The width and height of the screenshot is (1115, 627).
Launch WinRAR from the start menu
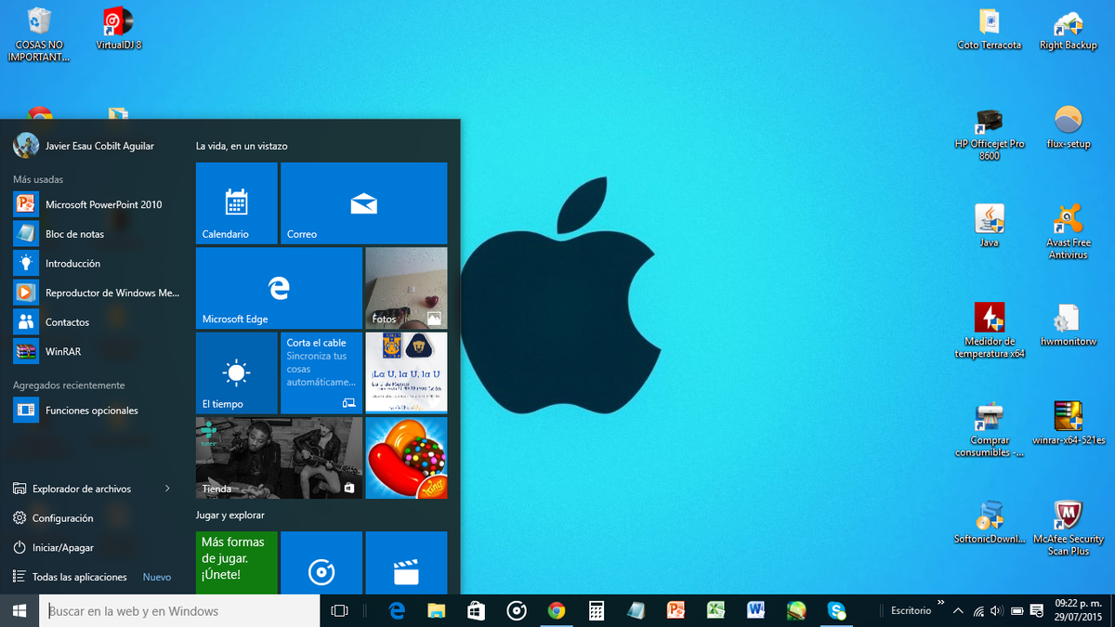97,352
